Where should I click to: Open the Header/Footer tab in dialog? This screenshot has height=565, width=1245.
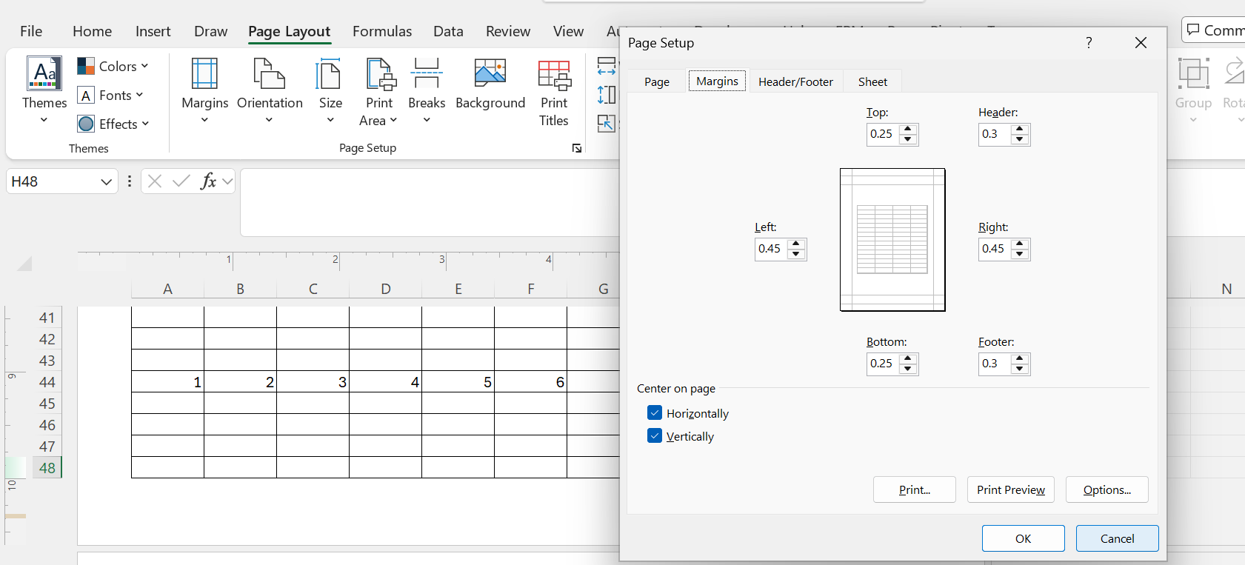coord(795,81)
